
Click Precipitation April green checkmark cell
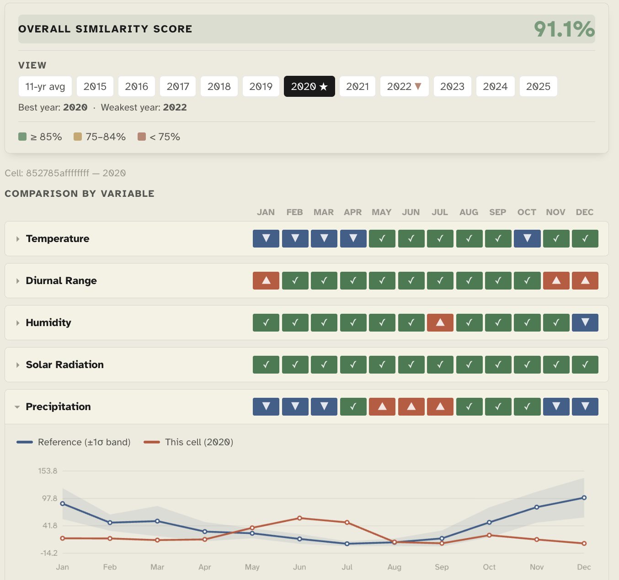pyautogui.click(x=353, y=407)
